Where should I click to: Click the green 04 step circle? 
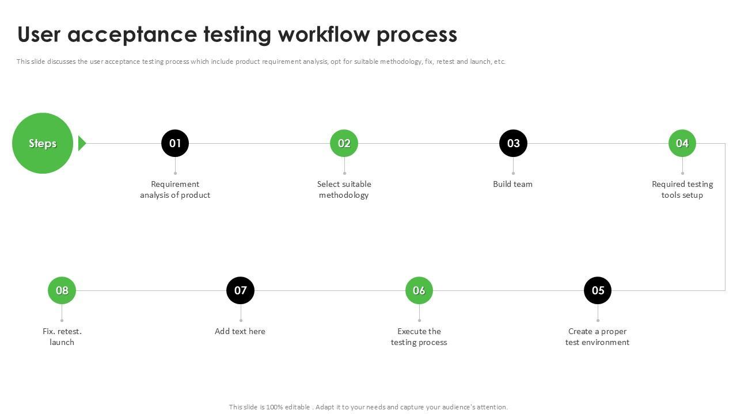point(682,143)
